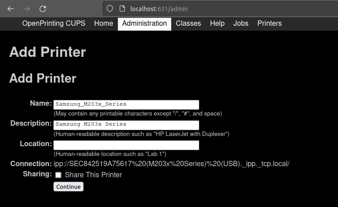Viewport: 338px width, 207px height.
Task: Open the Help tab
Action: click(217, 23)
